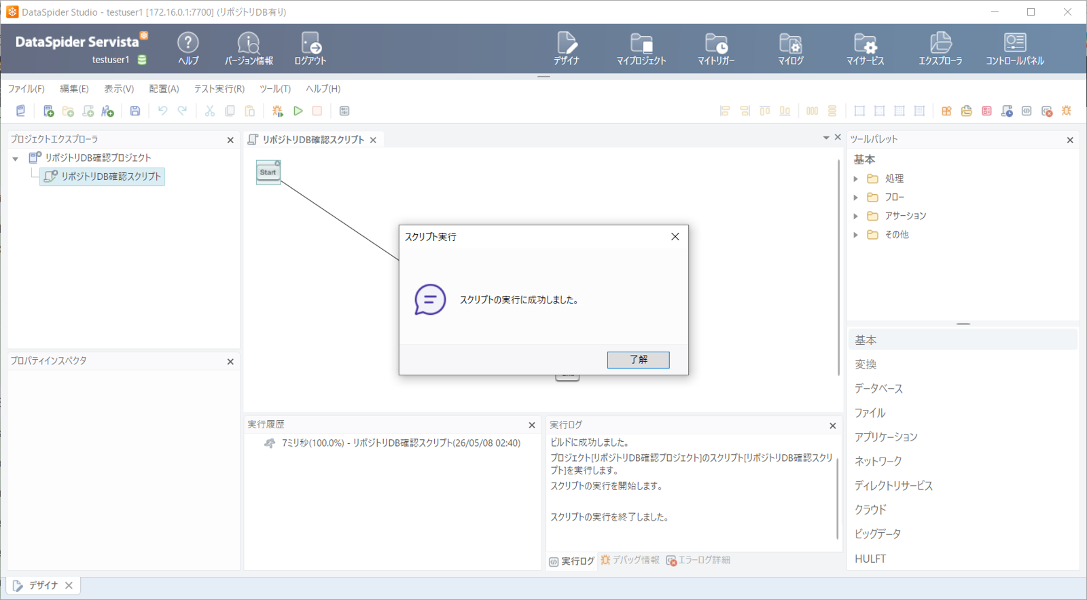
Task: Close the リポジトリDB確認スクリプト editor tab
Action: (x=373, y=140)
